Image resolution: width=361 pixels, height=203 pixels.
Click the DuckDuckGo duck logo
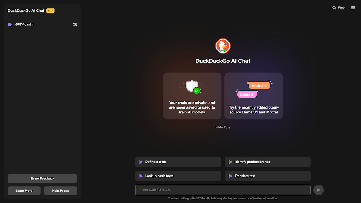coord(223,46)
